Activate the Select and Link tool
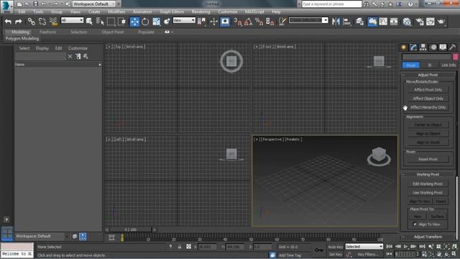This screenshot has width=460, height=259. pyautogui.click(x=32, y=22)
